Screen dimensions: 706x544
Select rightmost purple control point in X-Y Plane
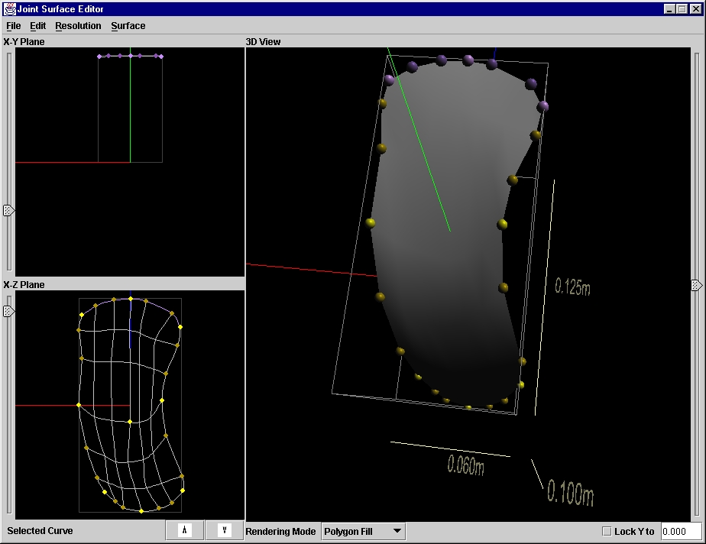161,56
